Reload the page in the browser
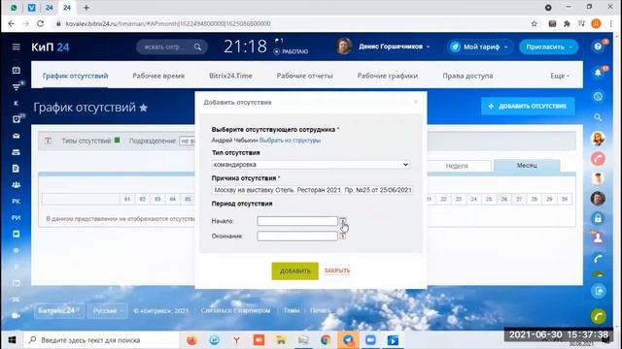This screenshot has height=349, width=622. click(40, 23)
